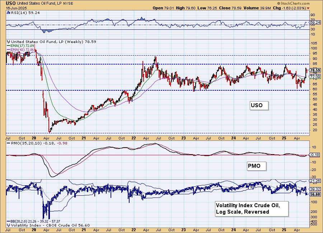
Task: Click United States Oil Fund (Weekly) legend
Action: tap(53, 42)
